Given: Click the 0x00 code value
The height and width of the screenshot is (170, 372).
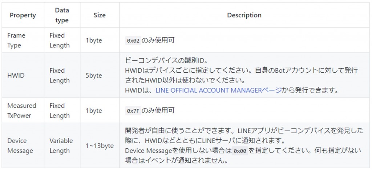Looking at the screenshot, I should click(240, 151).
